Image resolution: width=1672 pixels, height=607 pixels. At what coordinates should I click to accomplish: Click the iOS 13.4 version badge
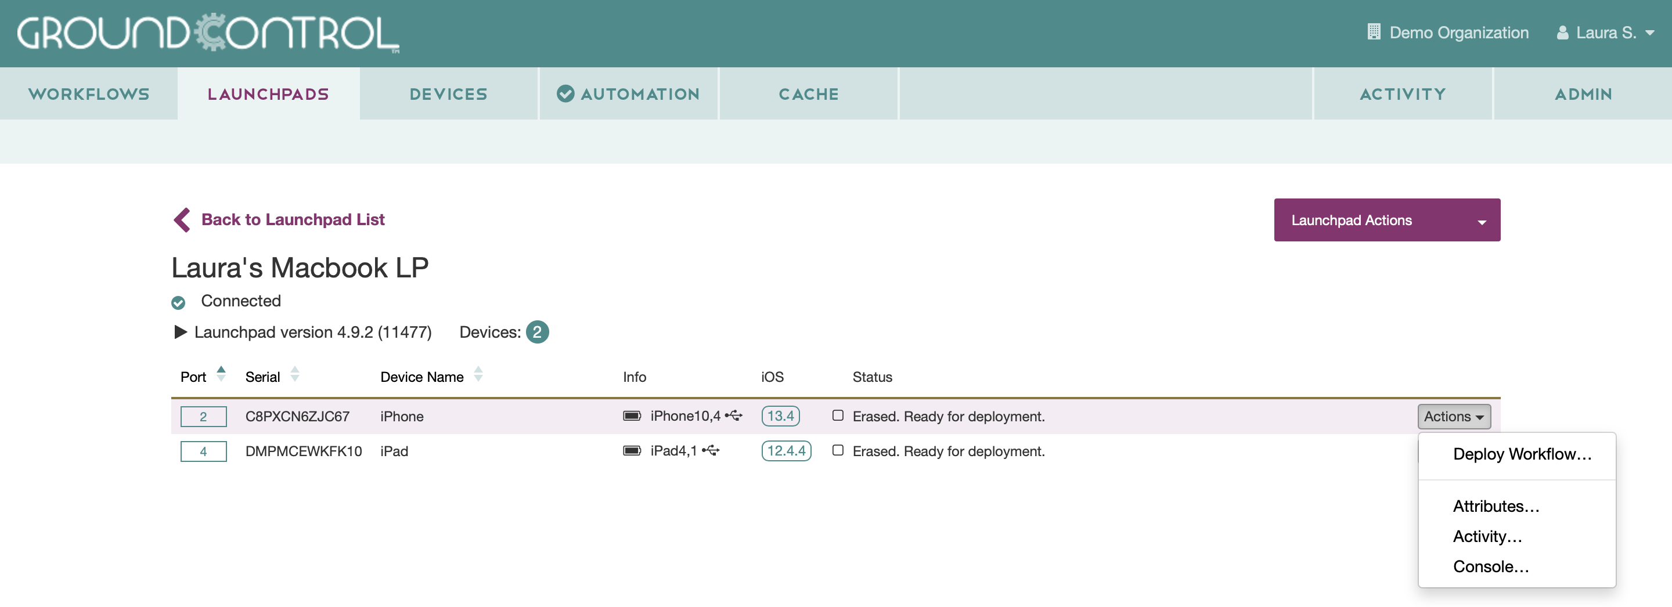pos(780,415)
